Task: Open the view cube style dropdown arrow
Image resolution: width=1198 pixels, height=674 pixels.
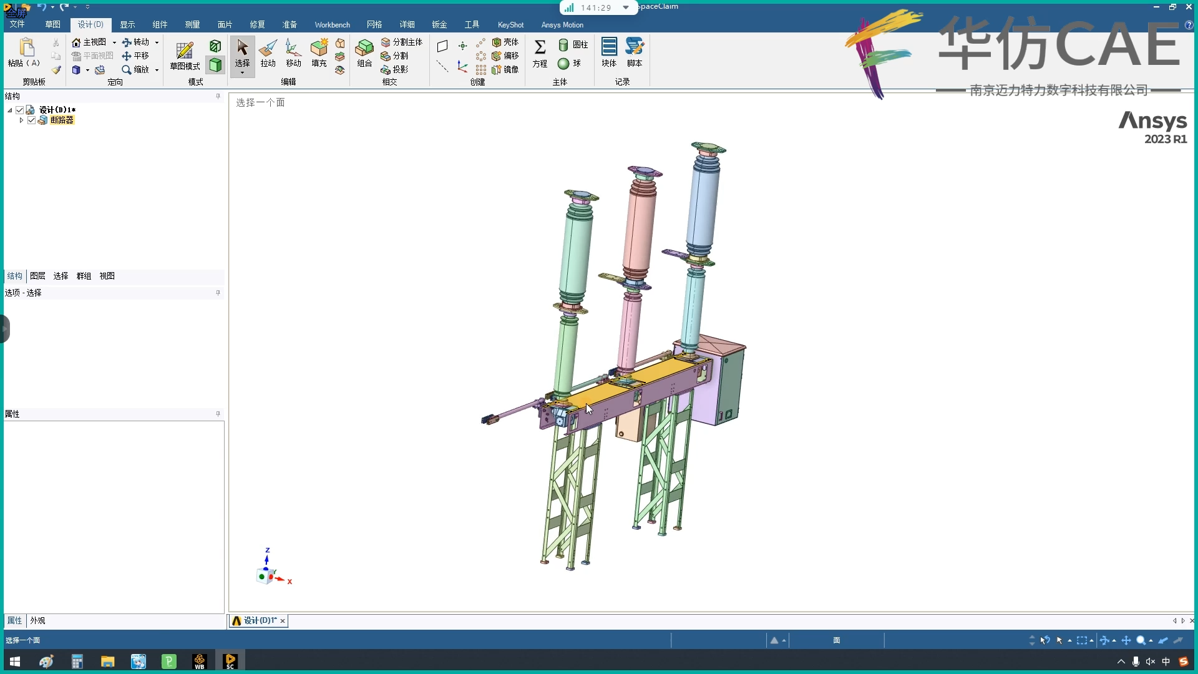Action: pos(87,70)
